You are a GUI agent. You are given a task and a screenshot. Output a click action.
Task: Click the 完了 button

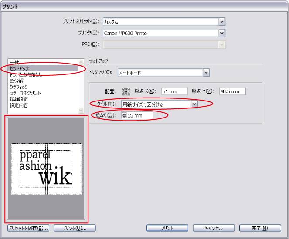pyautogui.click(x=259, y=228)
